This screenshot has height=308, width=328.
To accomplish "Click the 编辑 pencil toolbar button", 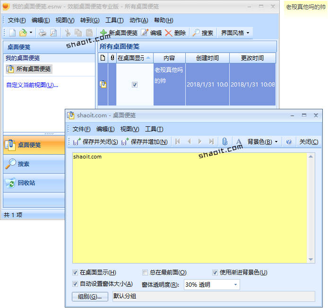I will coord(151,33).
